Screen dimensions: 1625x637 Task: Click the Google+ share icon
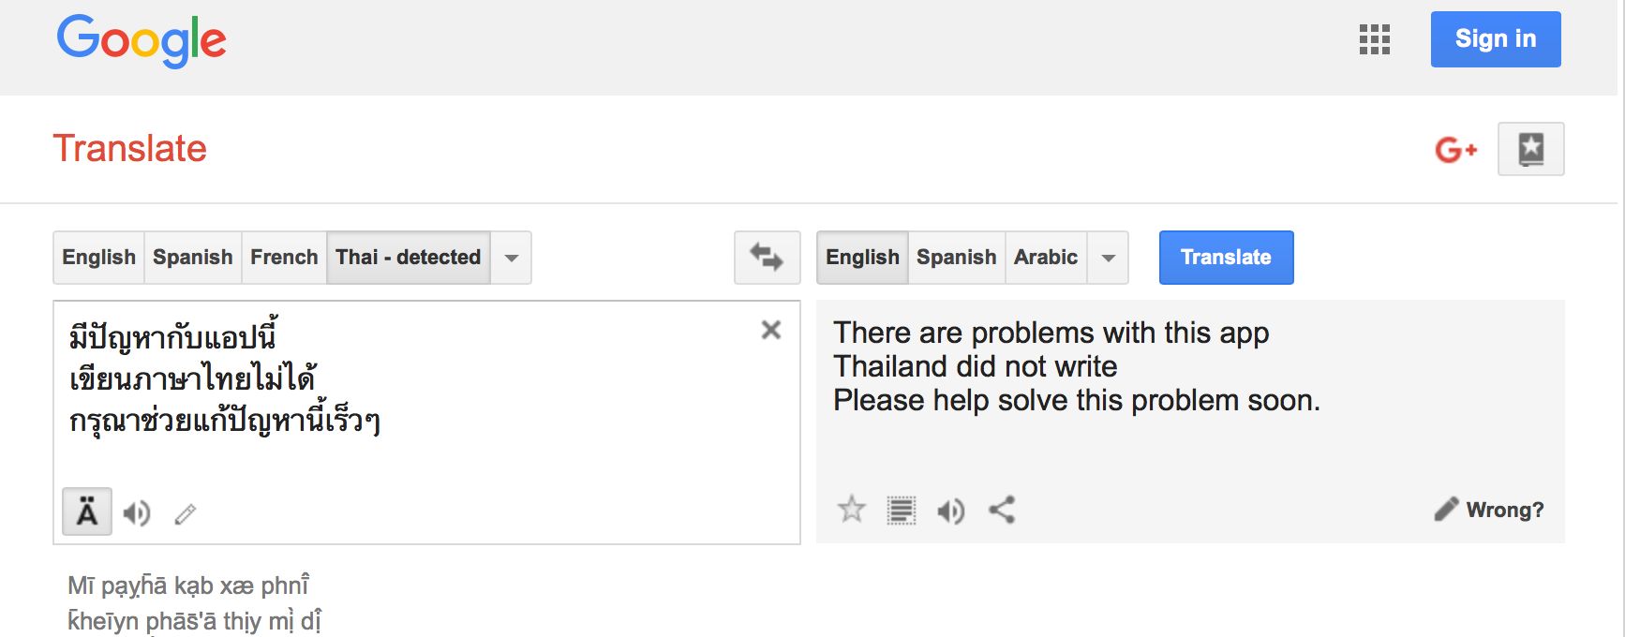1455,149
